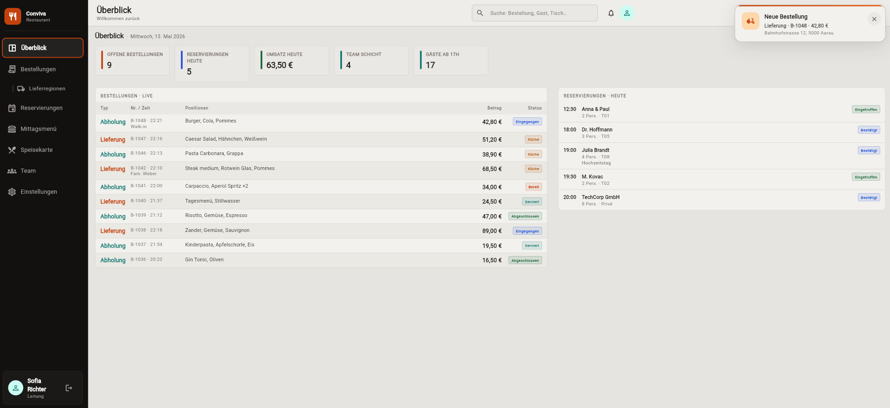Image resolution: width=890 pixels, height=408 pixels.
Task: Open the user profile avatar in the header
Action: 627,13
